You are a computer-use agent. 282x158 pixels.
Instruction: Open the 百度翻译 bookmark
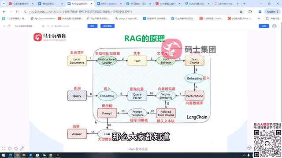click(155, 18)
